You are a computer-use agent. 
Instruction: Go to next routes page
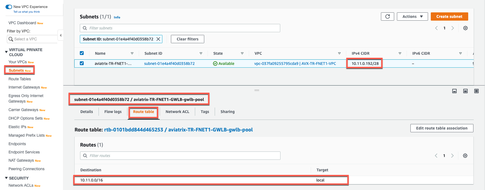(x=452, y=156)
